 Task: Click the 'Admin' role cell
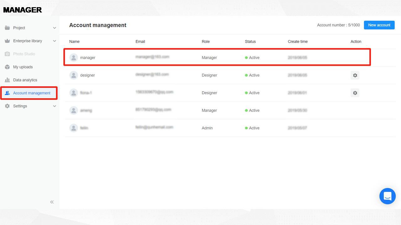207,128
